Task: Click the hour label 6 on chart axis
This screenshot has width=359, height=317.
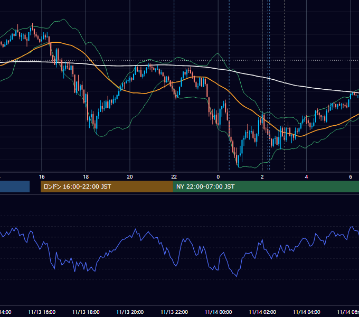Action: (x=351, y=177)
